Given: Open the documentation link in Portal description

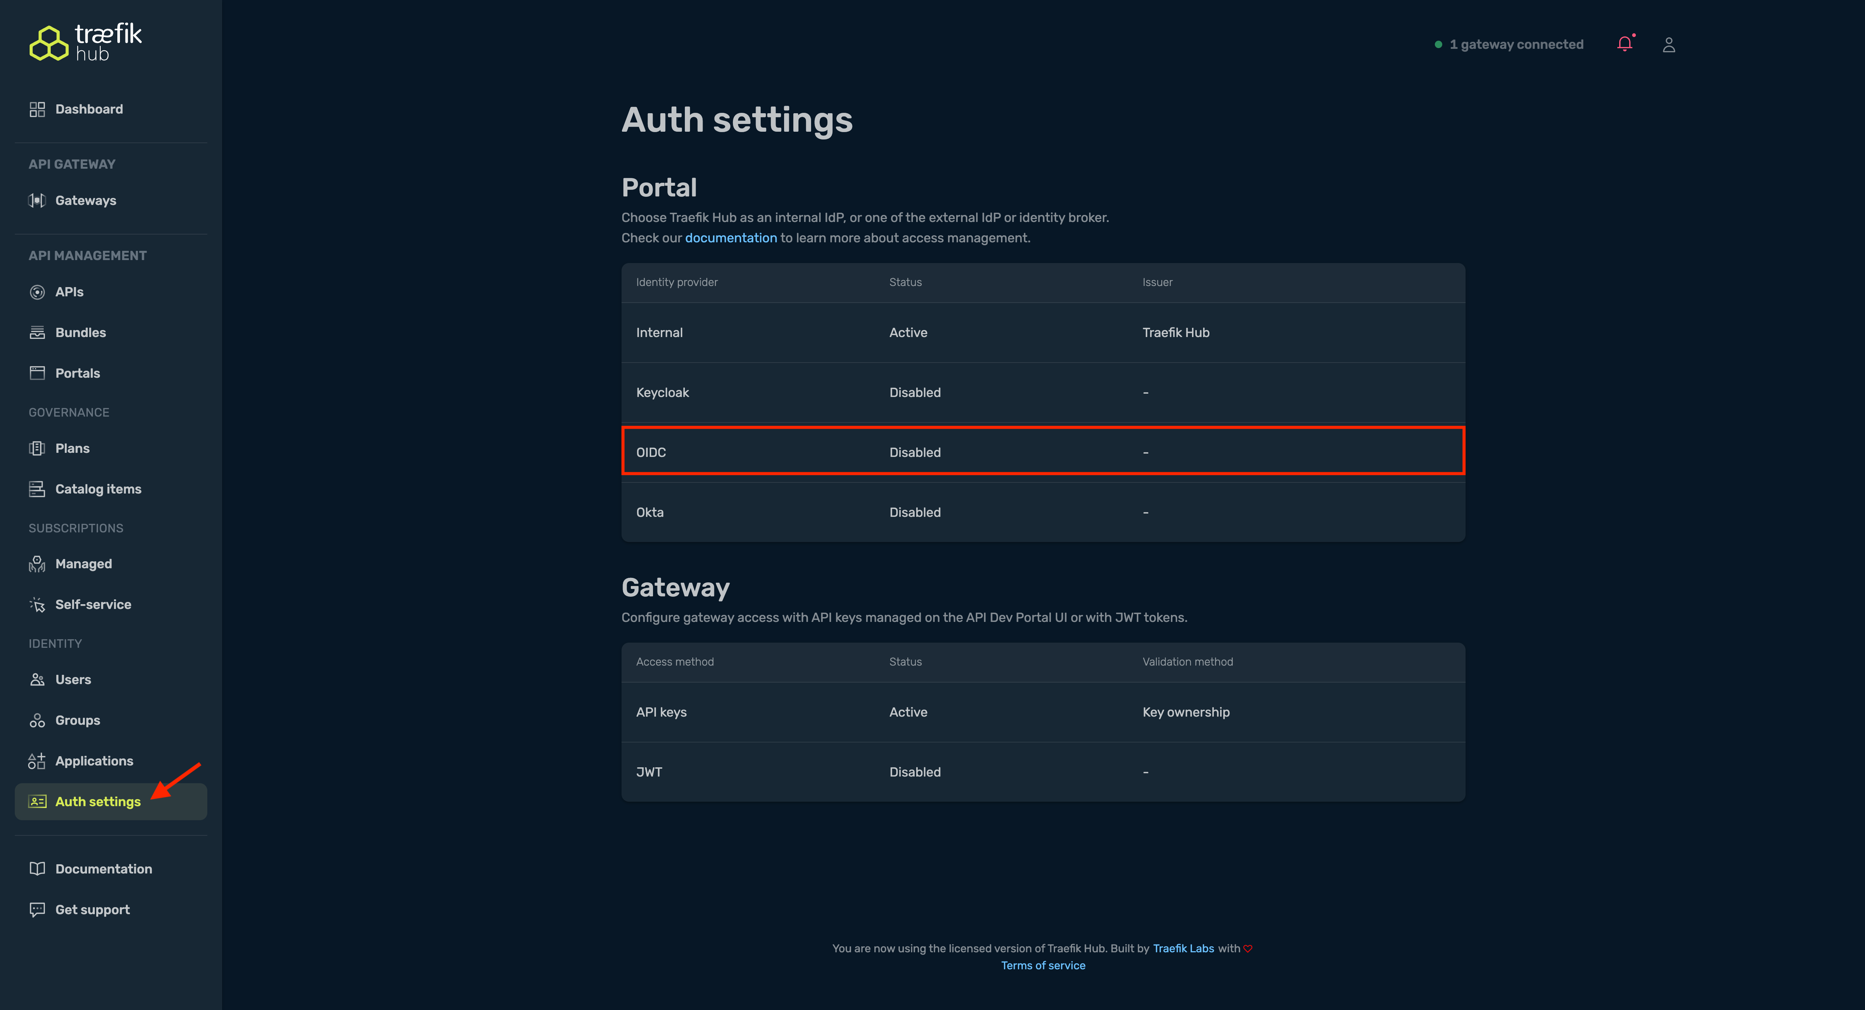Looking at the screenshot, I should 730,238.
